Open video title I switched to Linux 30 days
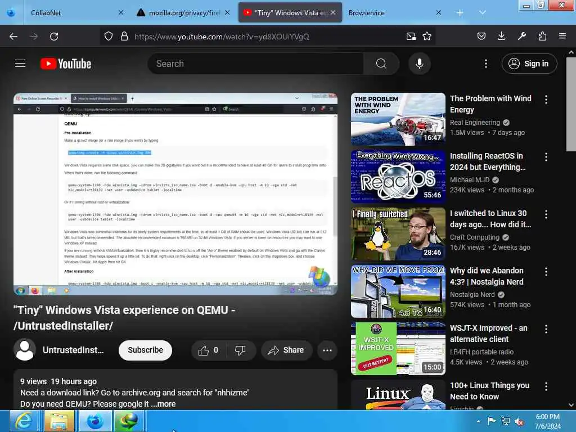Image resolution: width=576 pixels, height=432 pixels. [x=490, y=219]
